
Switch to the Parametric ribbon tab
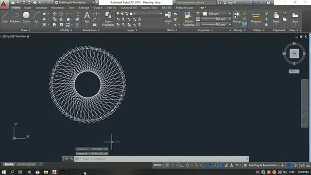[x=57, y=8]
